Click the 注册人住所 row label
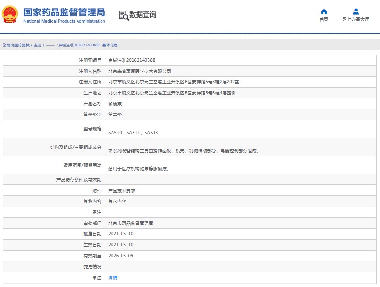 click(x=90, y=82)
